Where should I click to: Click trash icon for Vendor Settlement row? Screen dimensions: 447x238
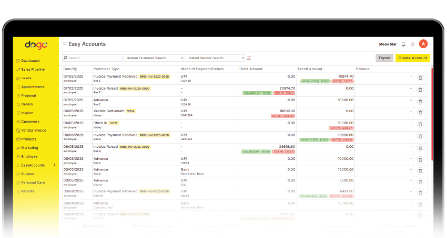420,113
